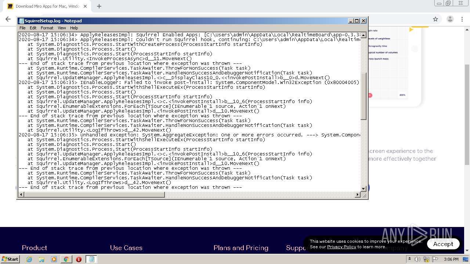Minimize the Chrome browser window

439,3
